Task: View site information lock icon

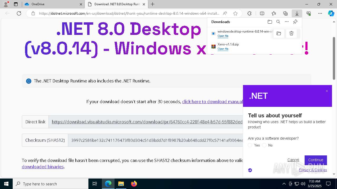Action: (x=33, y=13)
